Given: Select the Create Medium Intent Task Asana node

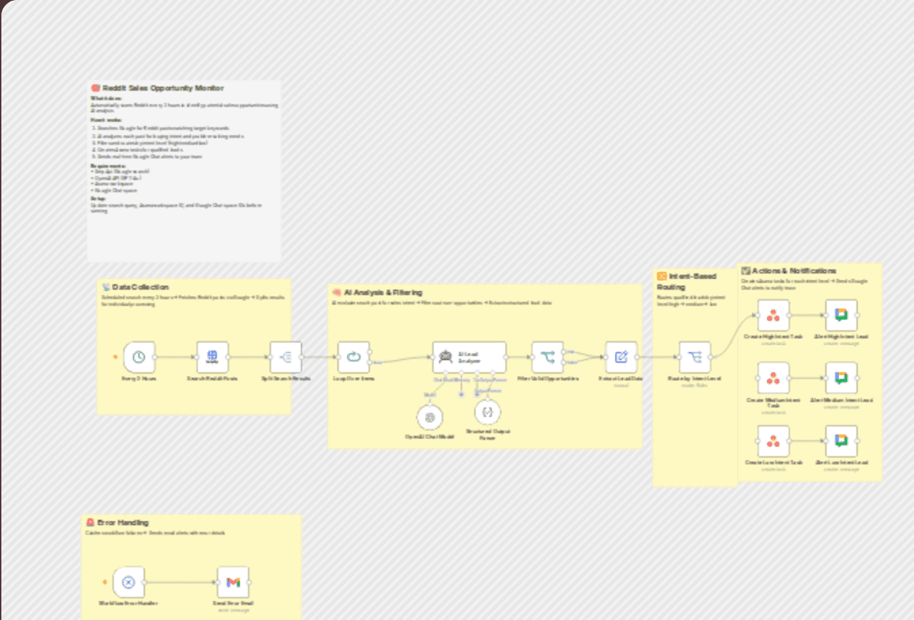Looking at the screenshot, I should pyautogui.click(x=773, y=378).
